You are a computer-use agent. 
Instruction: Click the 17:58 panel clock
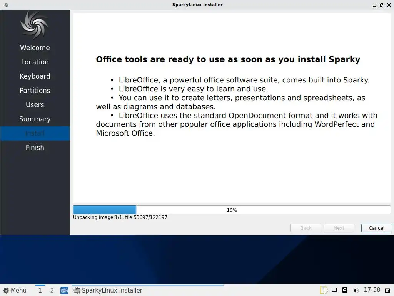[x=372, y=290]
